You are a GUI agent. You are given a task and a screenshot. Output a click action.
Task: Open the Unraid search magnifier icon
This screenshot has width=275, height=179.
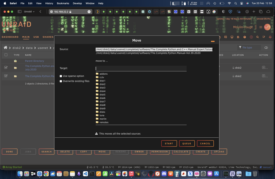(x=257, y=37)
